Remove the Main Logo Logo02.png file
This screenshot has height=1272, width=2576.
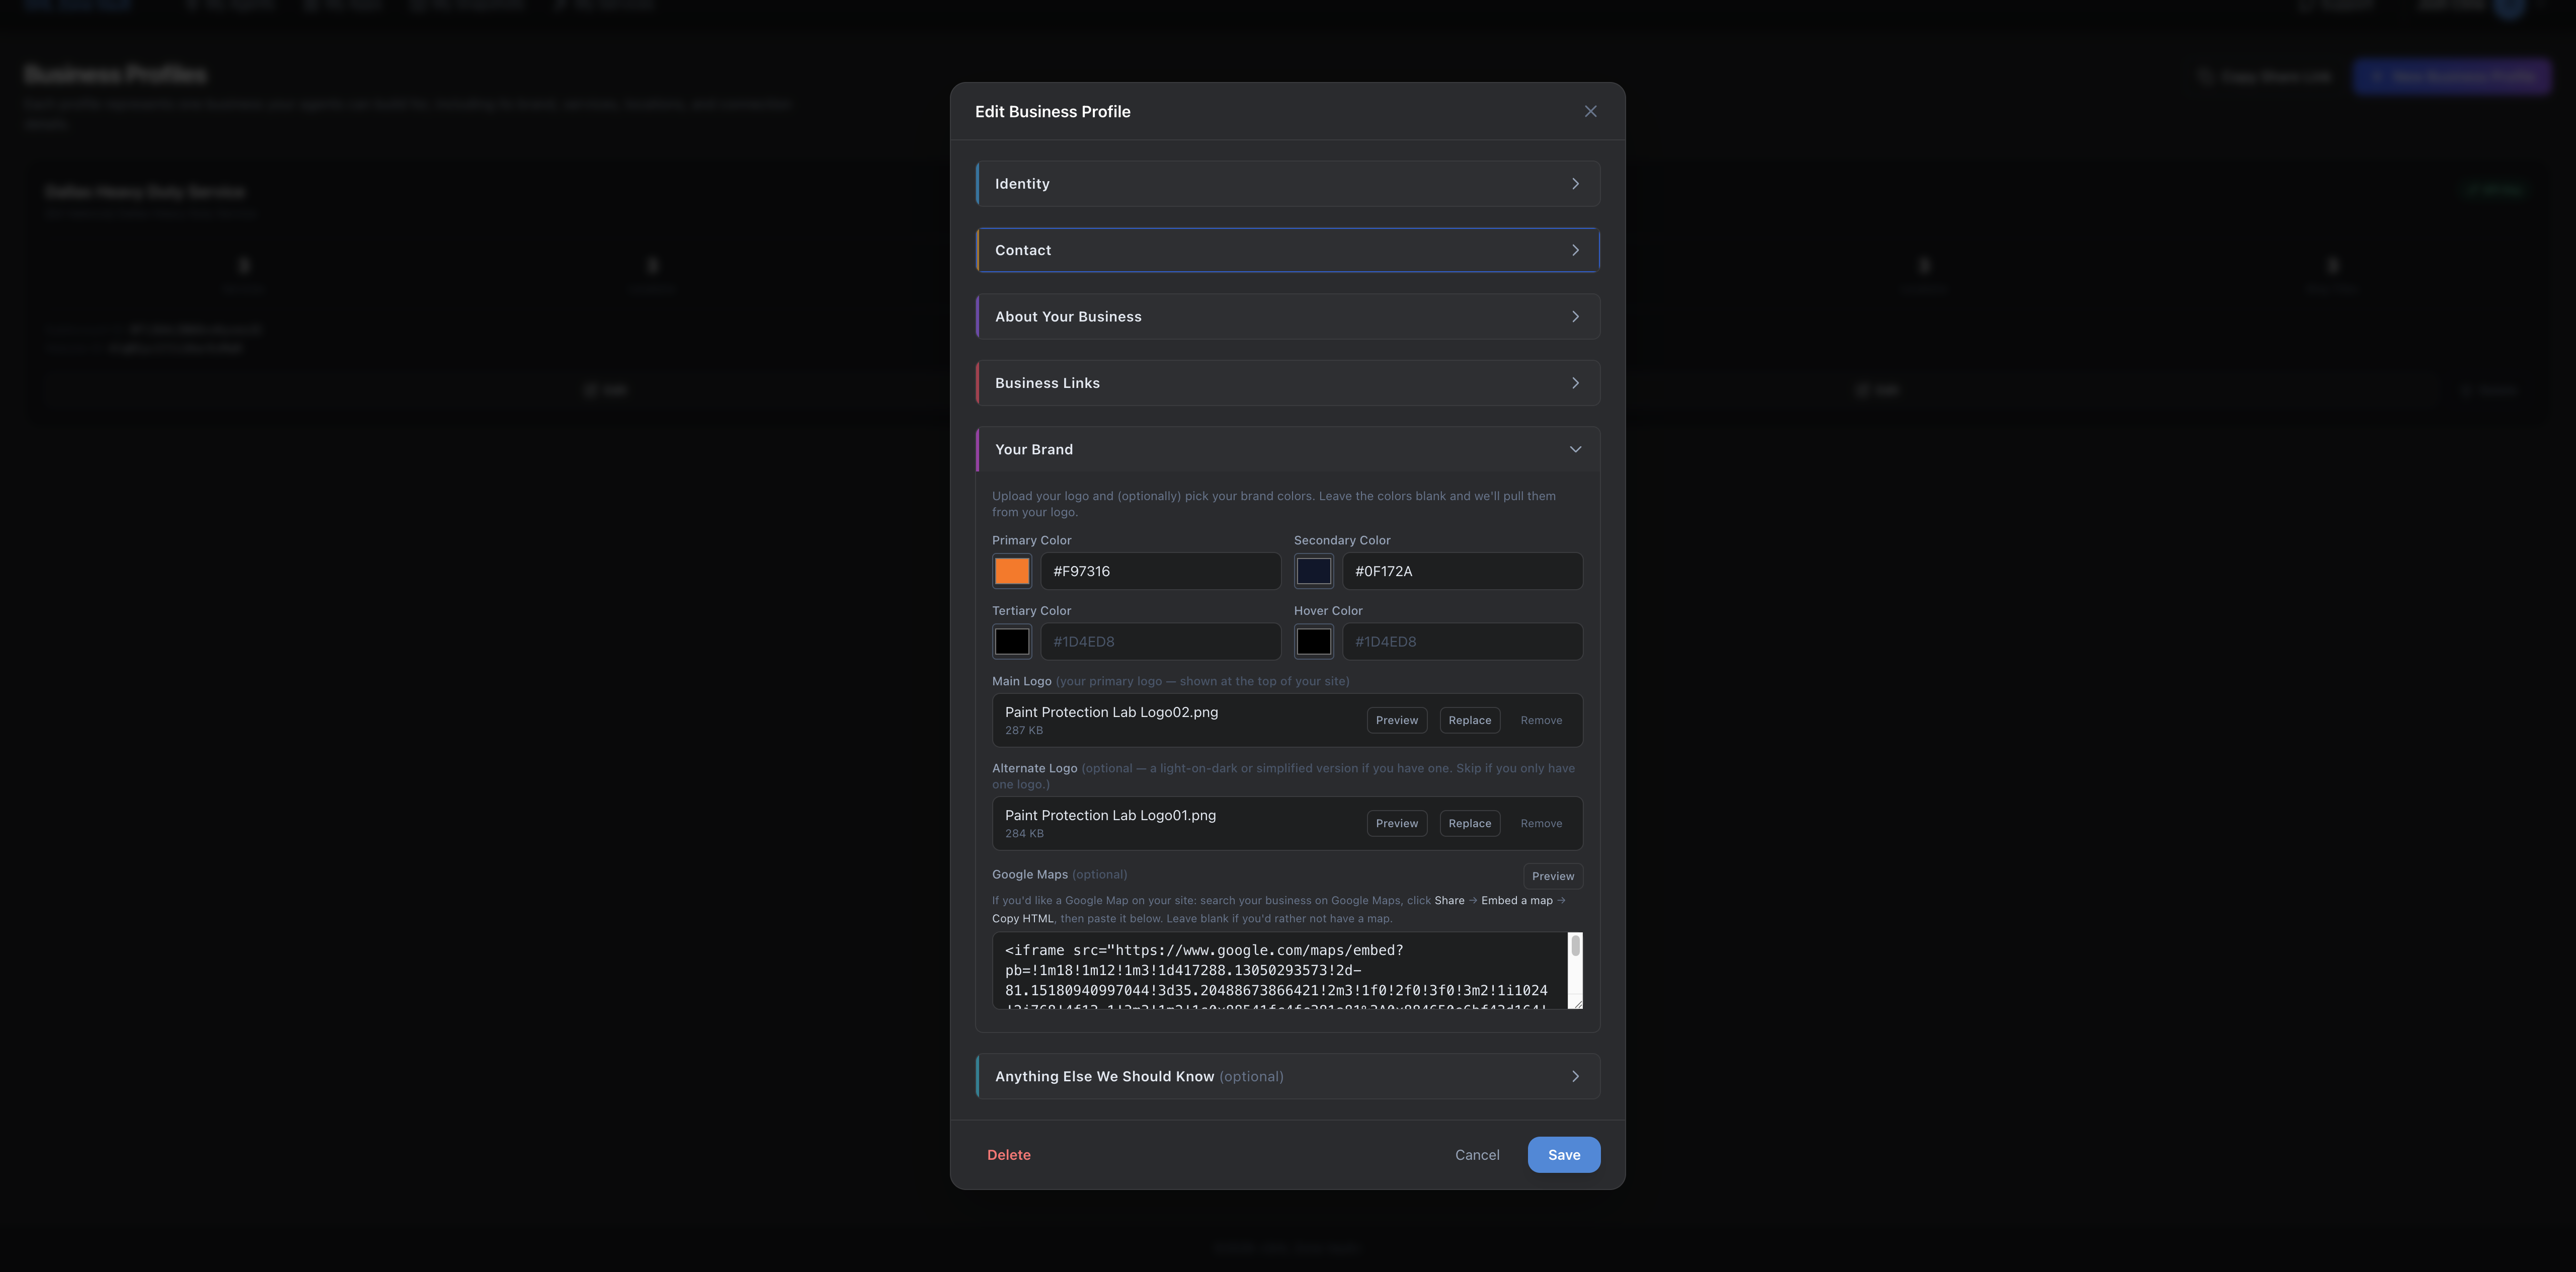pyautogui.click(x=1541, y=720)
